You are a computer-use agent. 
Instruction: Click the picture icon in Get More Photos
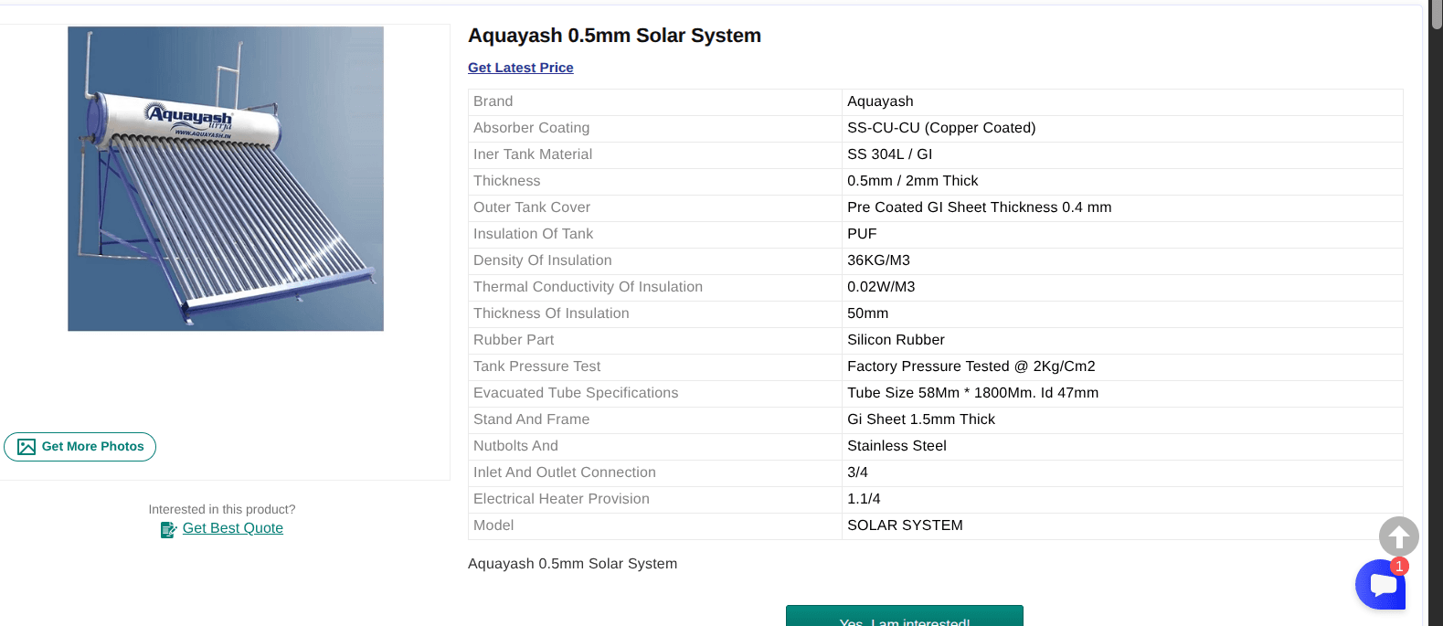click(27, 447)
